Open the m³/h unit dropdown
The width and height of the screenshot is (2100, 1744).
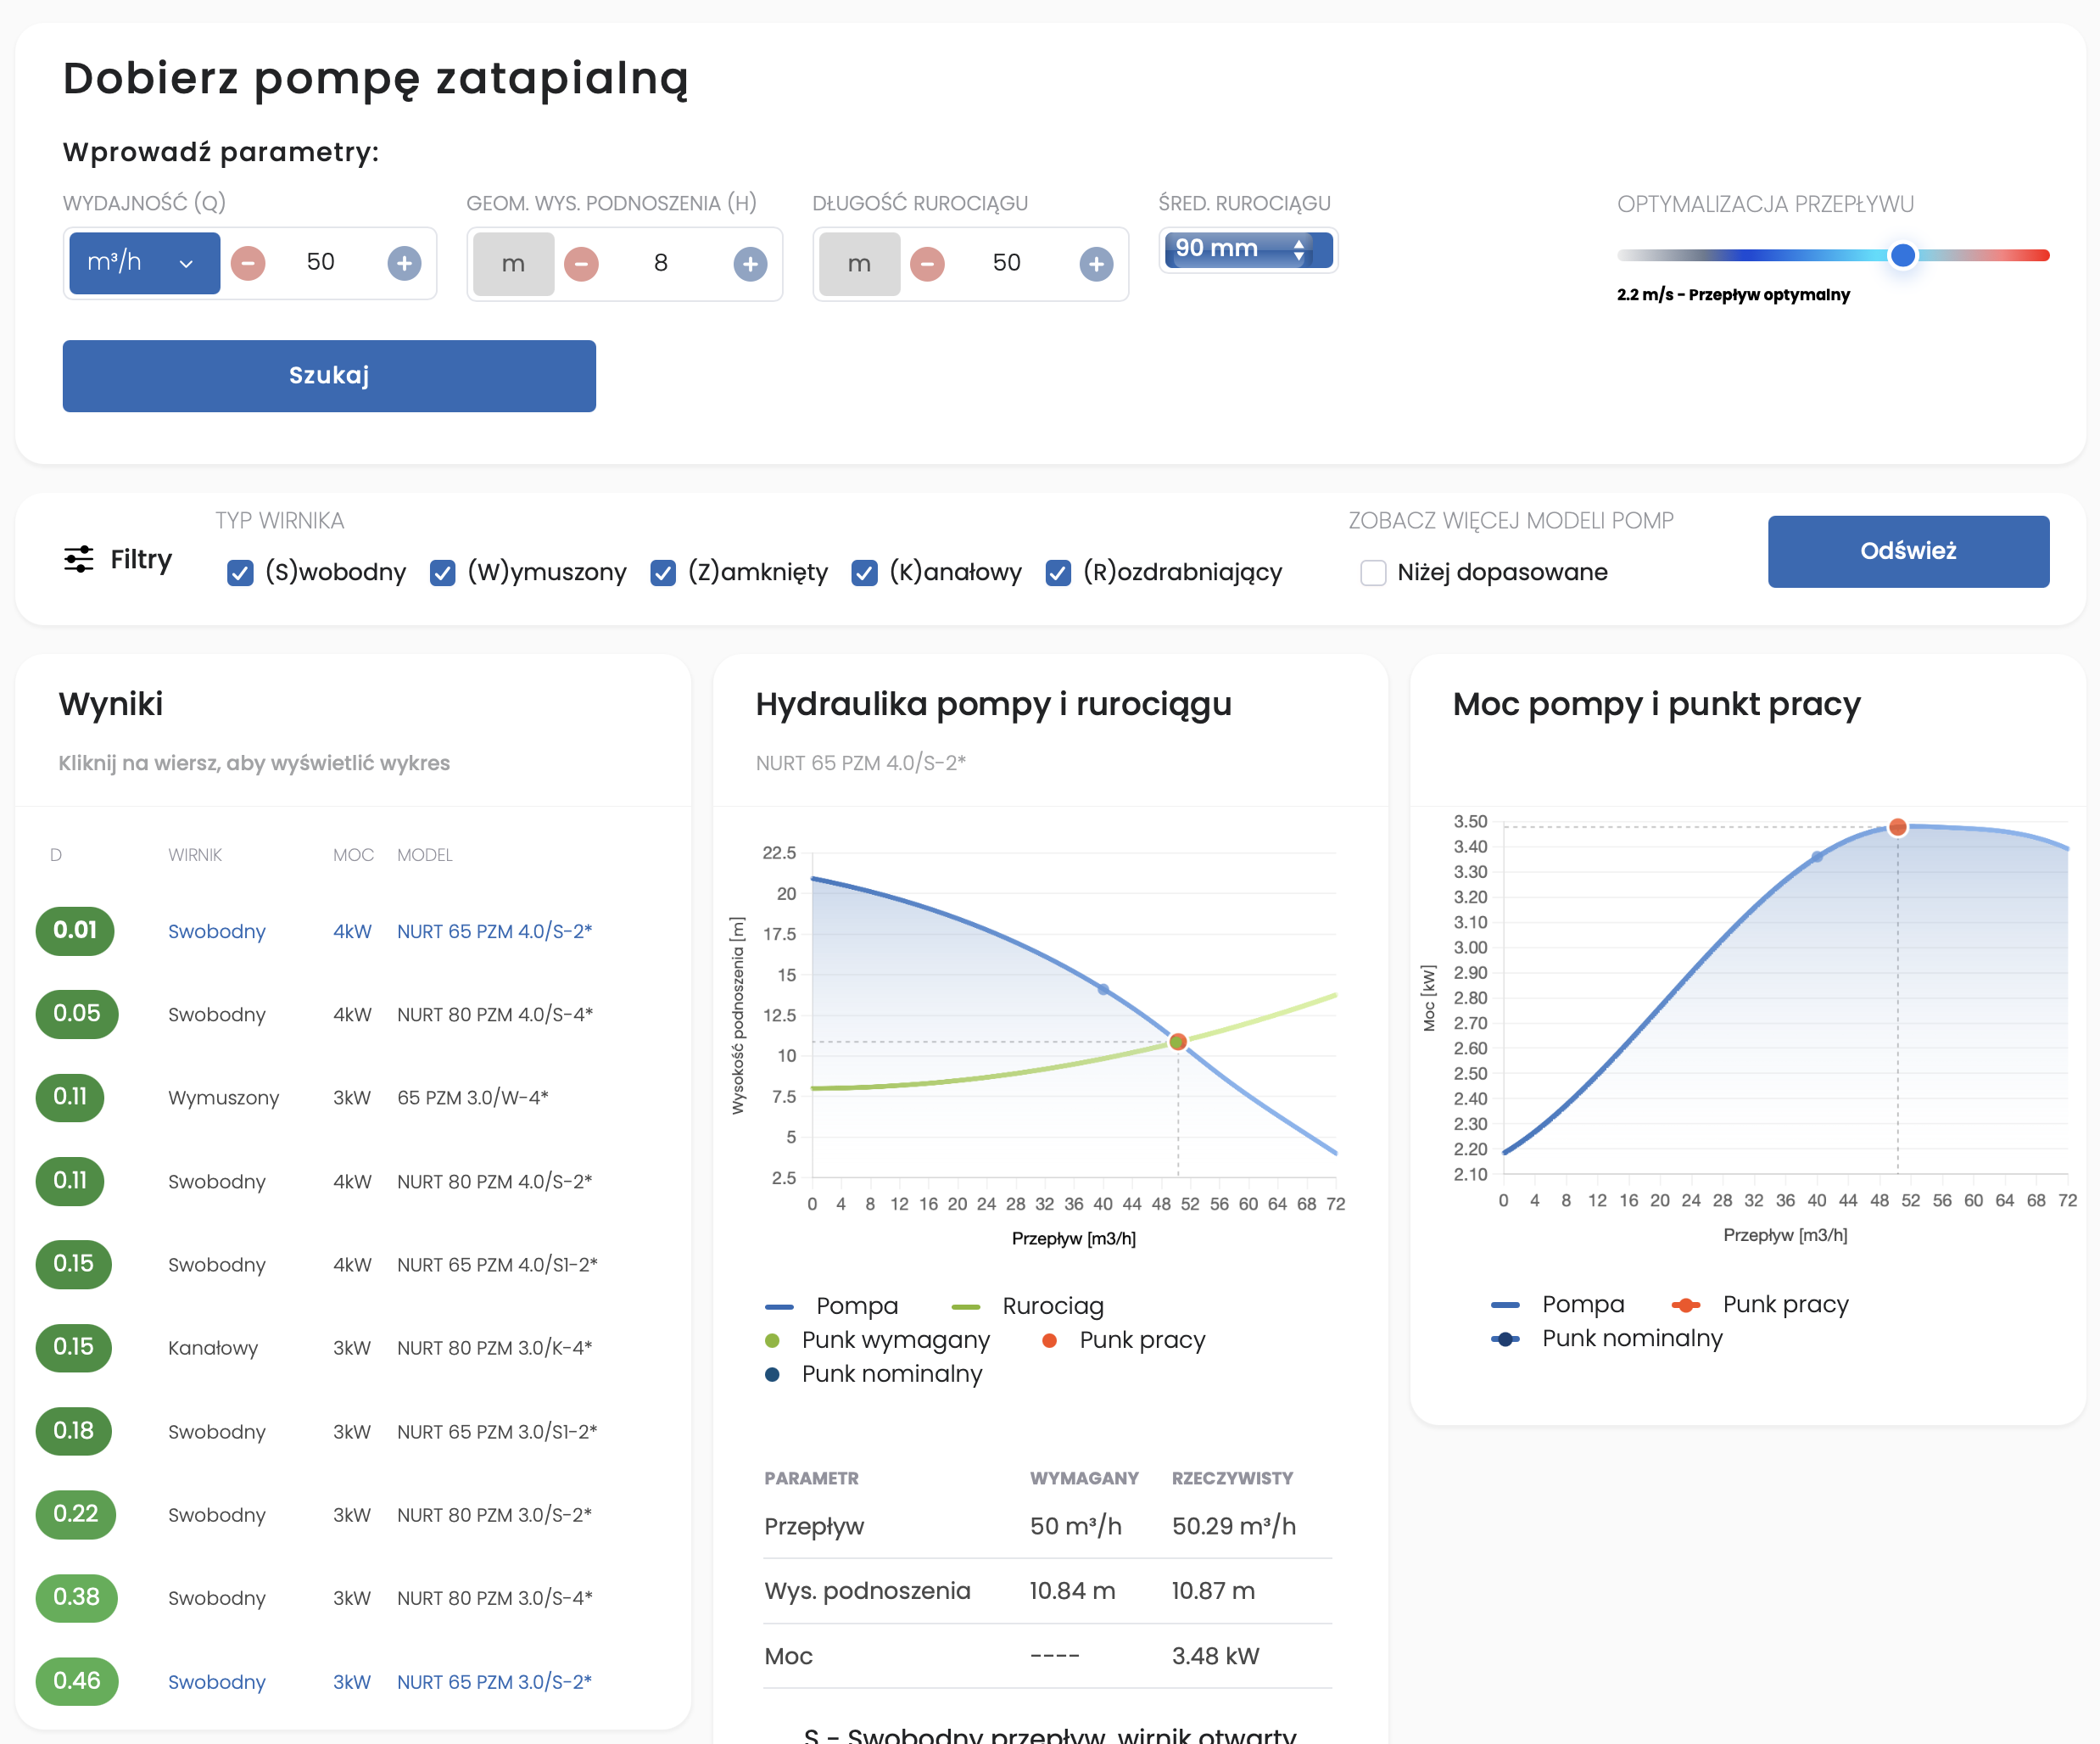tap(144, 263)
